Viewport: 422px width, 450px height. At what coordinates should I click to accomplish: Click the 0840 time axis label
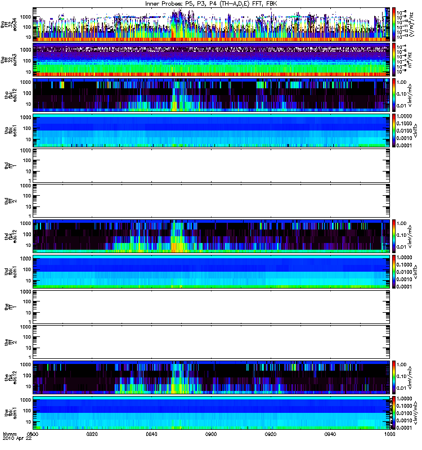[x=151, y=434]
